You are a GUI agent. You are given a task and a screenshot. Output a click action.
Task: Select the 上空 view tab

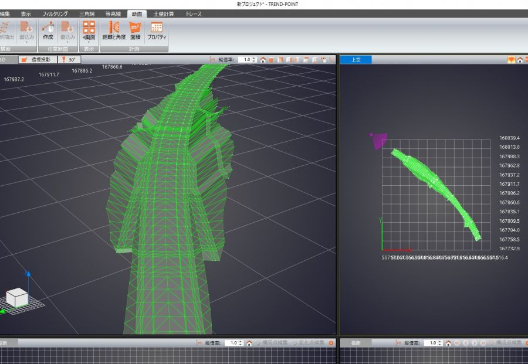(x=356, y=60)
